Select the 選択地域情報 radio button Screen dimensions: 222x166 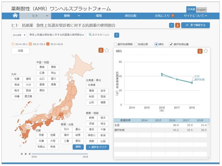coord(115,44)
